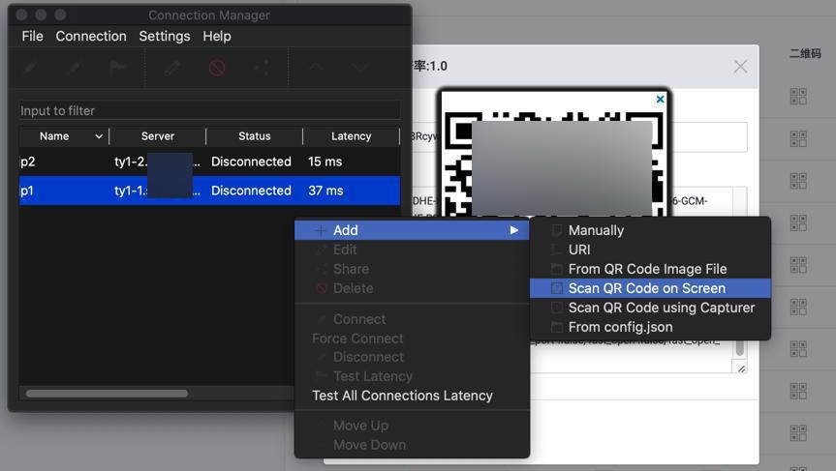Select From config.json option

650,327
